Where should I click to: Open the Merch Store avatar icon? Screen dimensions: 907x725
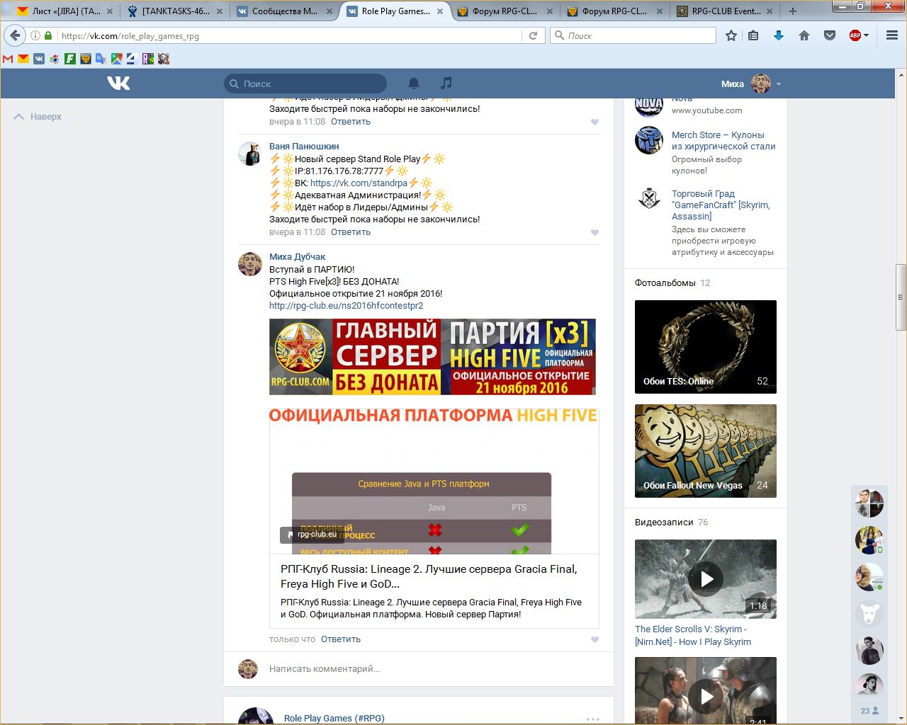[649, 140]
